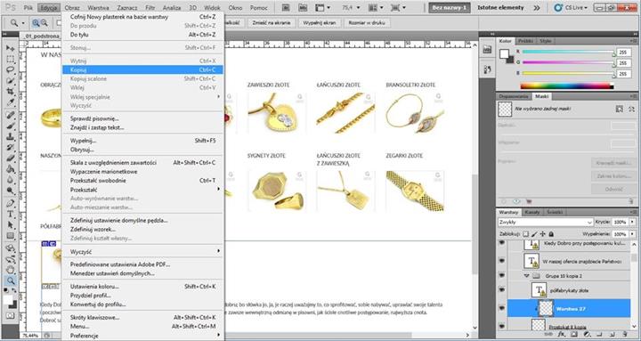The image size is (641, 341).
Task: Select the Brush tool
Action: [x=10, y=126]
